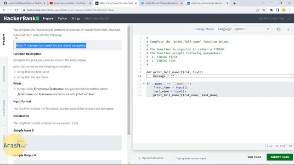The height and width of the screenshot is (165, 294).
Task: Open the editor more options icon
Action: [x=288, y=29]
